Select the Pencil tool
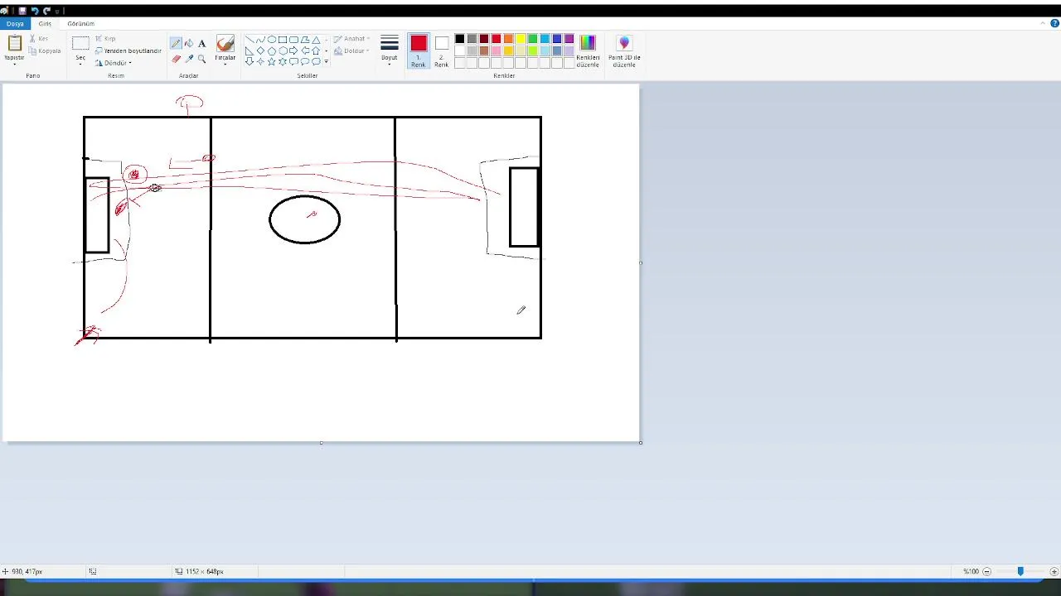The height and width of the screenshot is (596, 1061). click(176, 43)
